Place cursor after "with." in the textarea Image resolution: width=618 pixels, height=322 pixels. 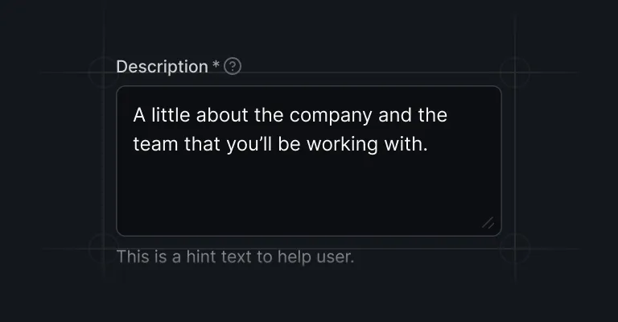pos(429,144)
